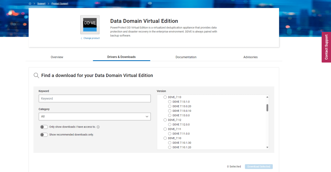Select the DDVE 7.13.1.0 radio button
The width and height of the screenshot is (331, 172).
[x=170, y=102]
